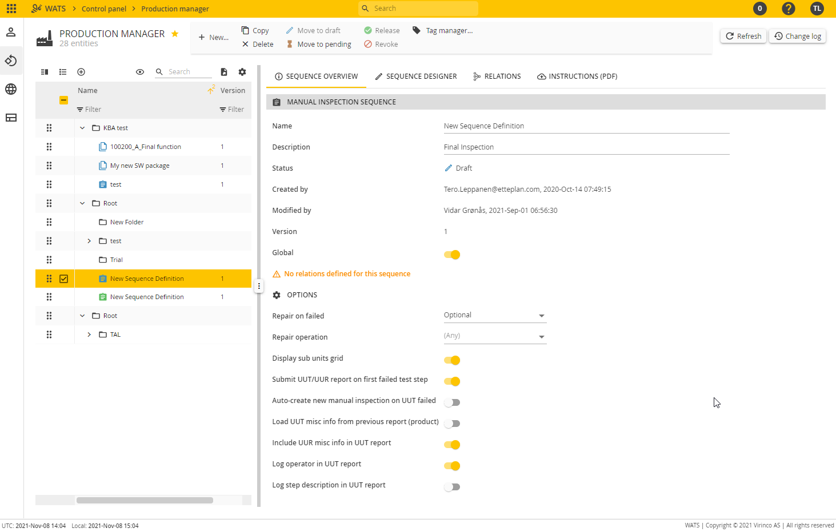
Task: Click the New... button
Action: click(x=213, y=37)
